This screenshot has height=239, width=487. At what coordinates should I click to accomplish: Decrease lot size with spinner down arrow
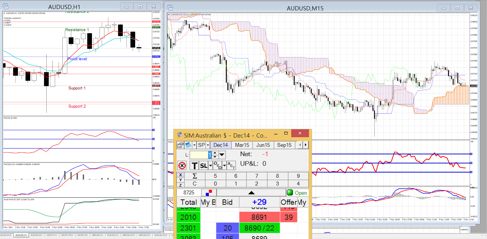[x=215, y=157]
